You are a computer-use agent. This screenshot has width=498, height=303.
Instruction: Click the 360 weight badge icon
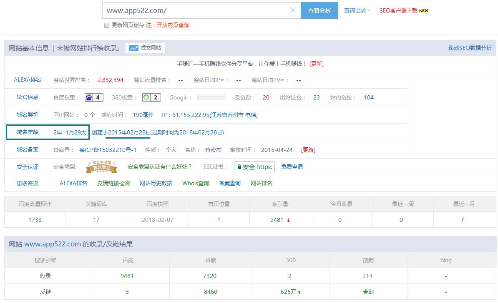point(151,97)
